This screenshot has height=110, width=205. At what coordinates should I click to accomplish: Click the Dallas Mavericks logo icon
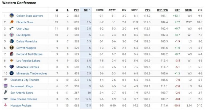11,41
